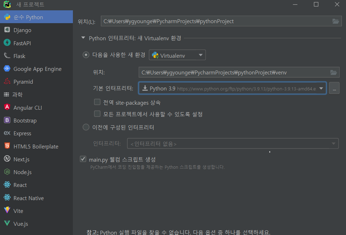
Task: Select Flask project type
Action: click(36, 56)
